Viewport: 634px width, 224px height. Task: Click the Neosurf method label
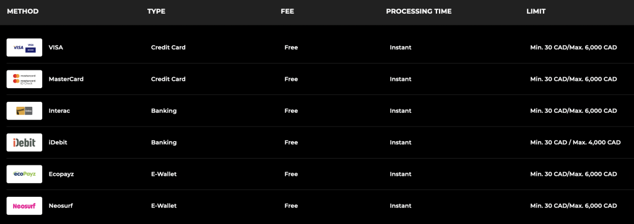(x=61, y=206)
